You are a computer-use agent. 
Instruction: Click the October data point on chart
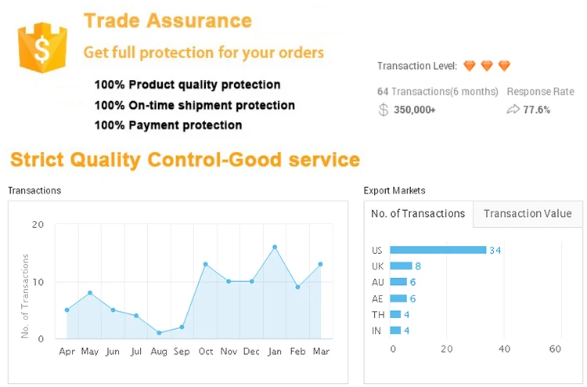[x=205, y=264]
